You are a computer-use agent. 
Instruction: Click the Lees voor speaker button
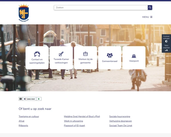click(x=30, y=99)
